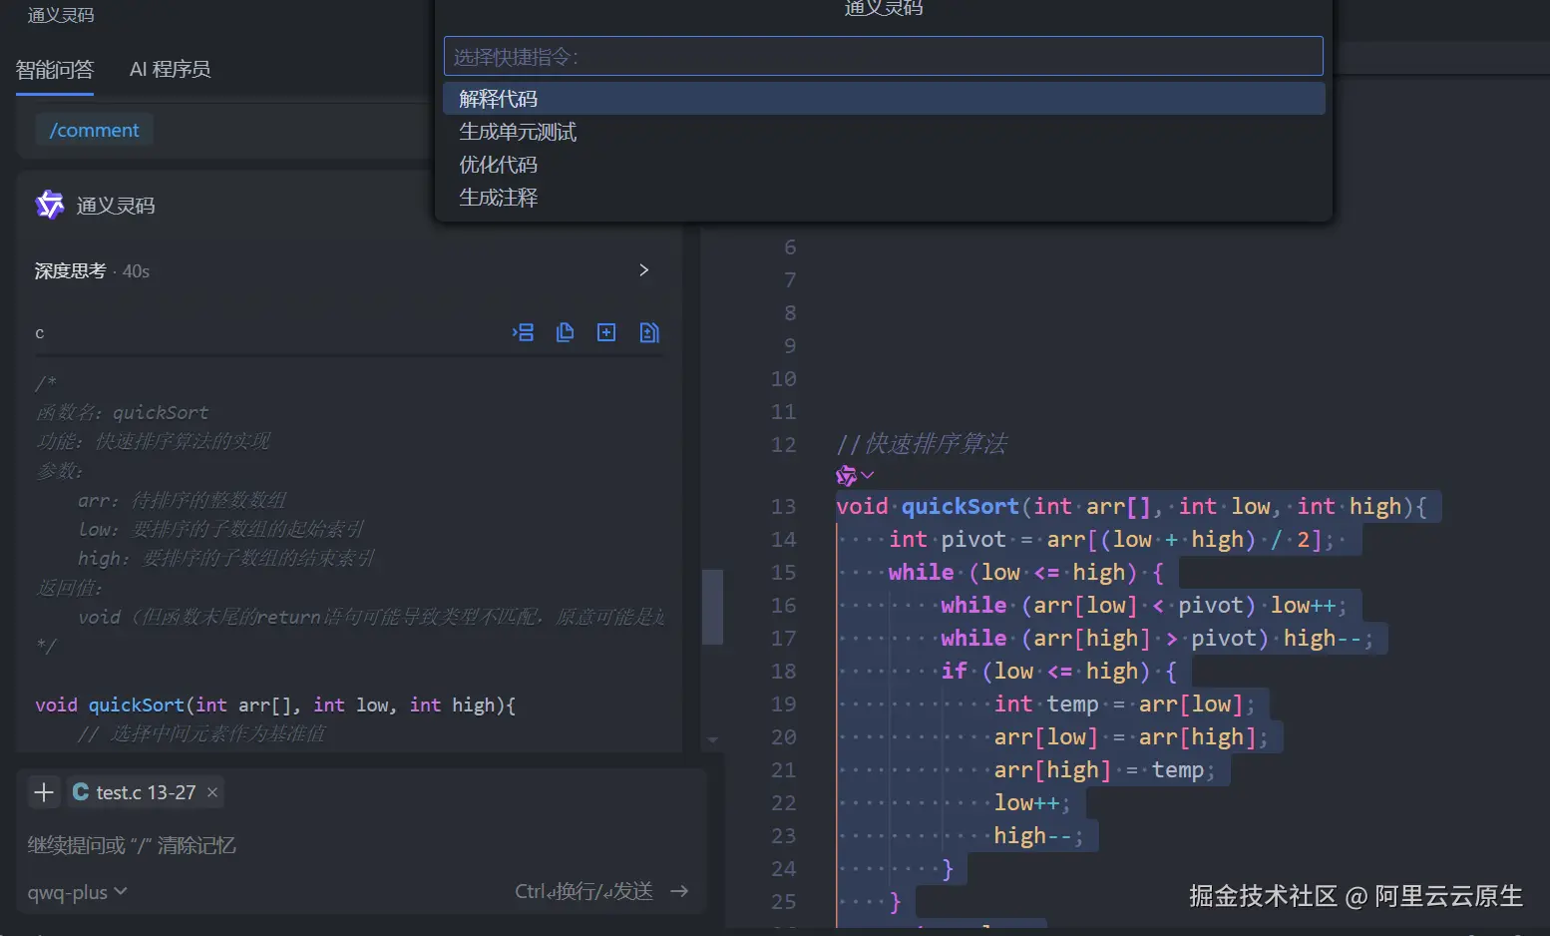1550x936 pixels.
Task: Expand the 深度思考 40s section
Action: point(342,270)
